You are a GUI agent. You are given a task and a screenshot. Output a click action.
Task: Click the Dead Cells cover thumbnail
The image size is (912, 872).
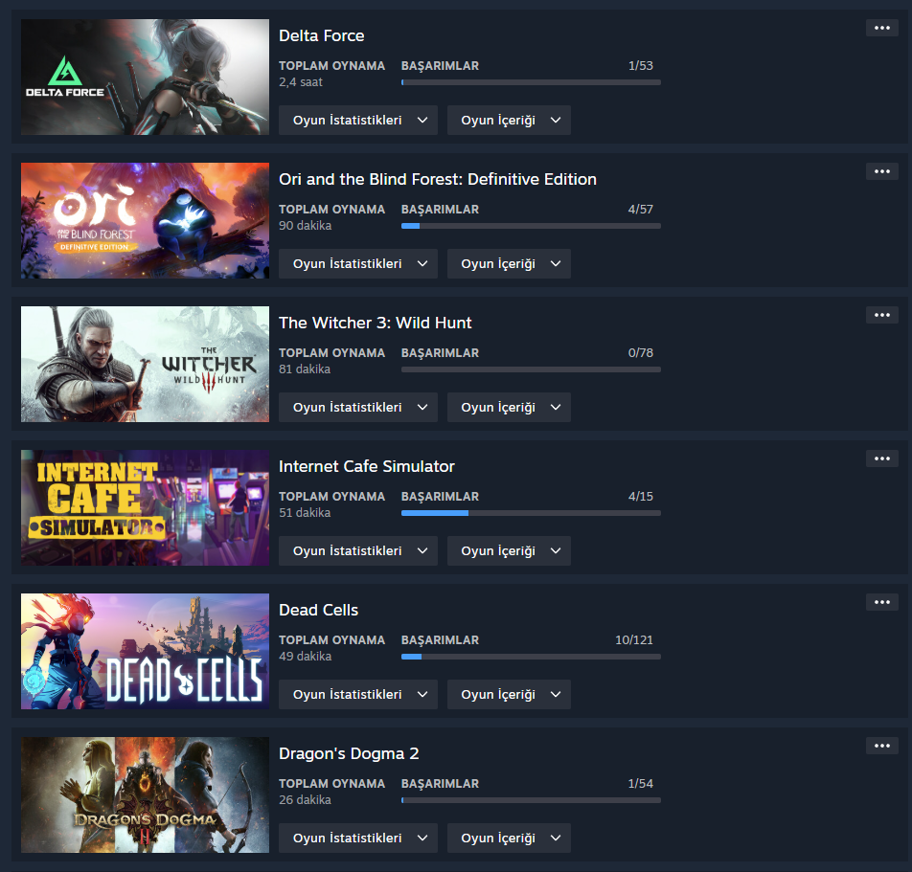(145, 651)
